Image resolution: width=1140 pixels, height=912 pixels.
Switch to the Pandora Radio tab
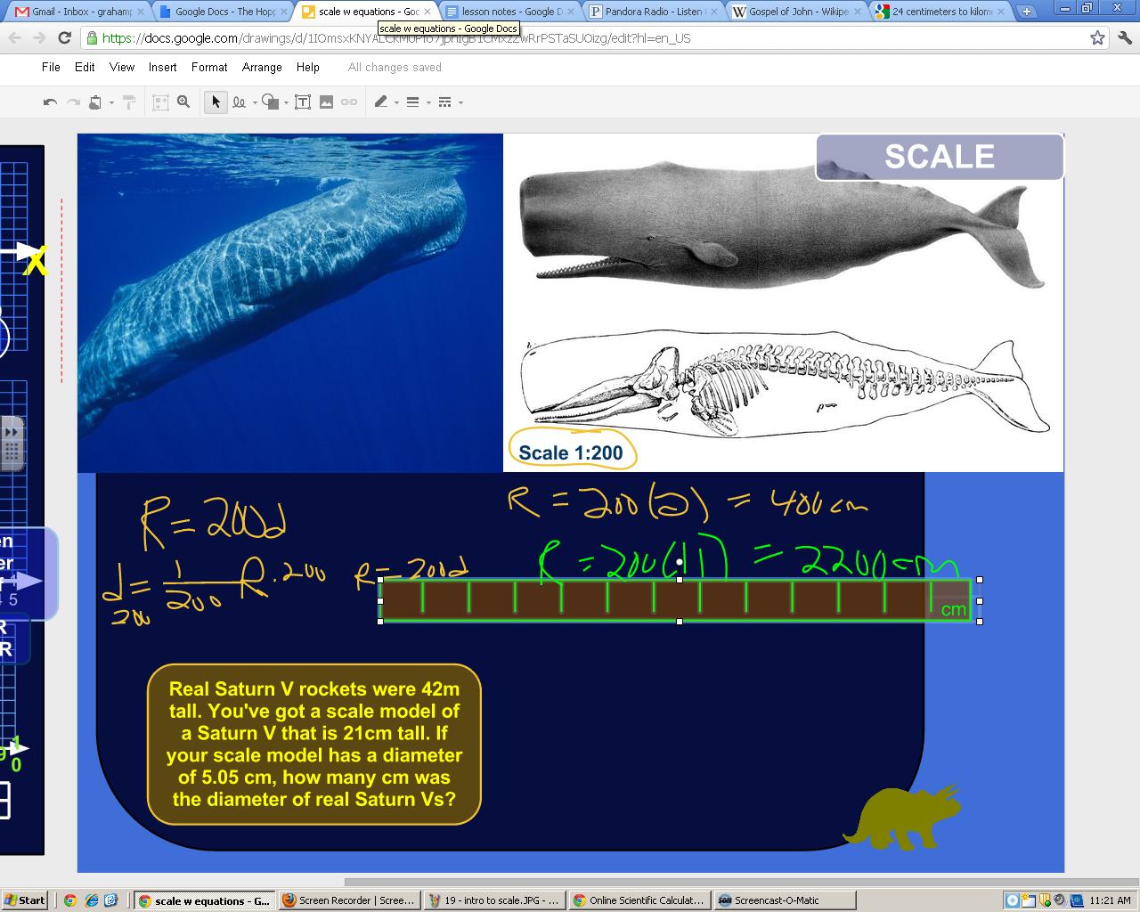653,12
